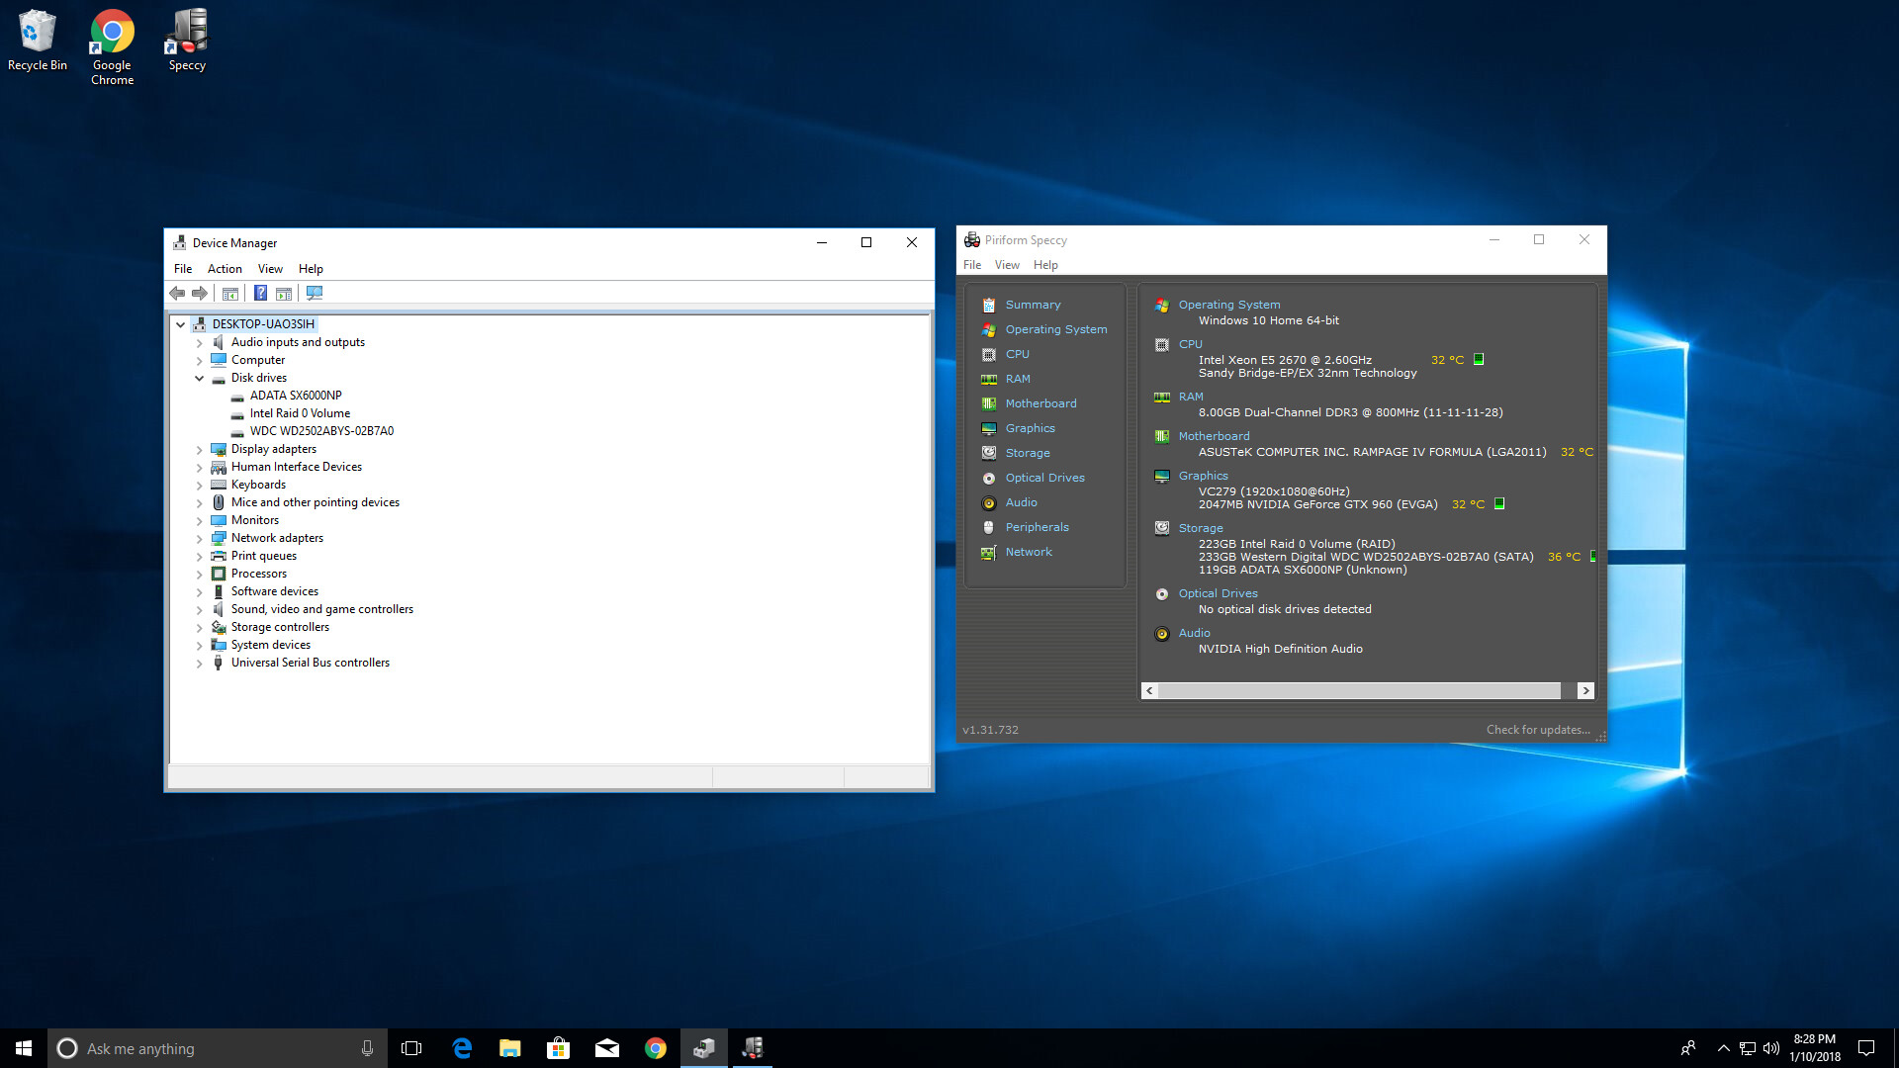Expand the Keyboards node arrow

tap(199, 486)
